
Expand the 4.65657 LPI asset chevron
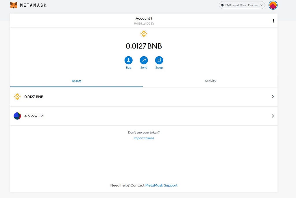point(273,116)
